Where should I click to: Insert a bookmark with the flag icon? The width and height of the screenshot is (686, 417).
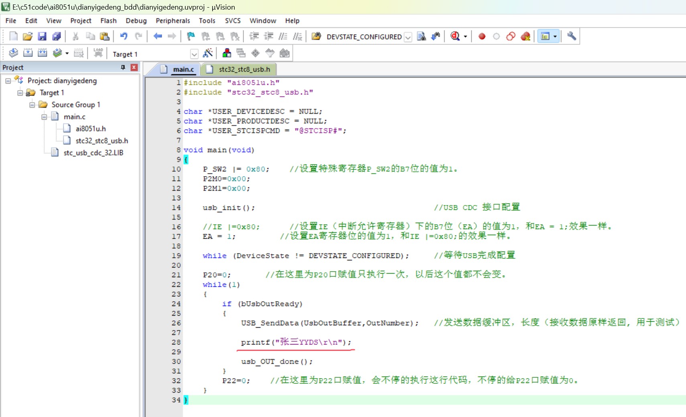point(191,36)
